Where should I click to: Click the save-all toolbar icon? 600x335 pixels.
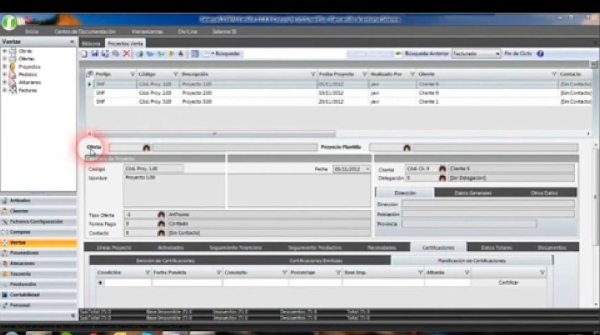pyautogui.click(x=105, y=54)
